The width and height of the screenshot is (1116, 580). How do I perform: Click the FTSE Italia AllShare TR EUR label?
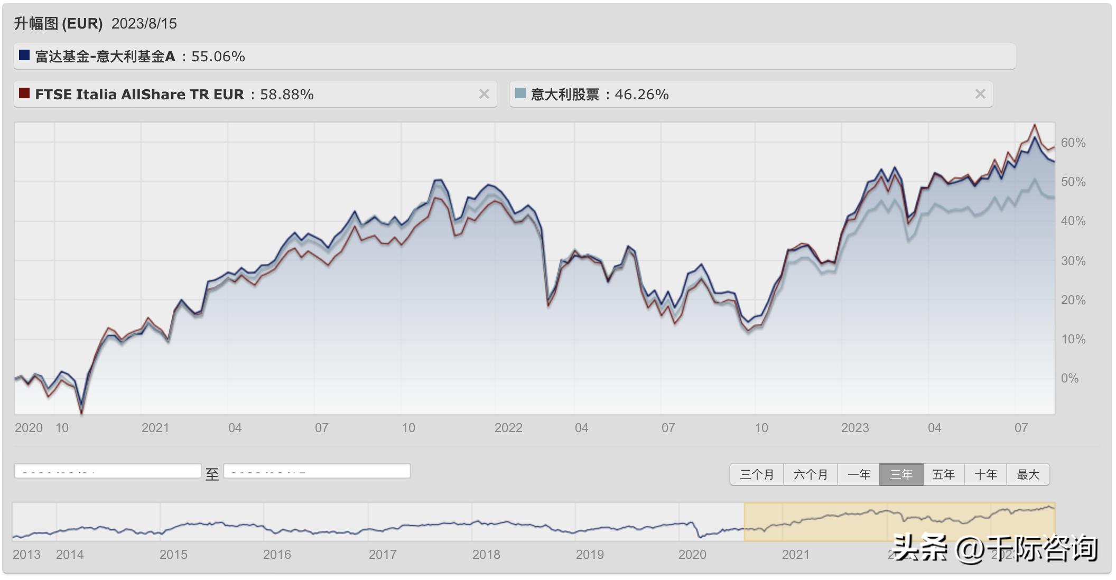139,95
